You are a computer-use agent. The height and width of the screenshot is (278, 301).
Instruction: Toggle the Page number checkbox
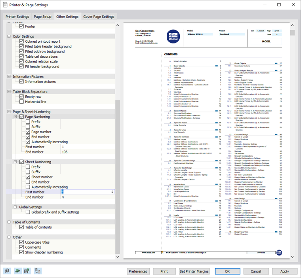tap(28, 132)
